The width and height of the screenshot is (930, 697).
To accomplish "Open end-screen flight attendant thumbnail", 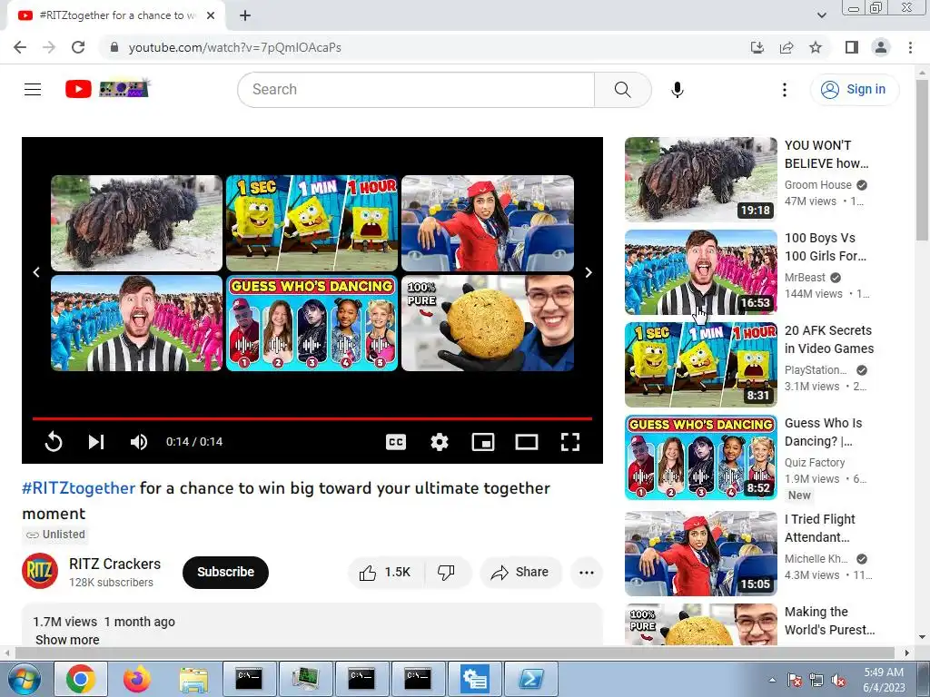I will click(488, 223).
